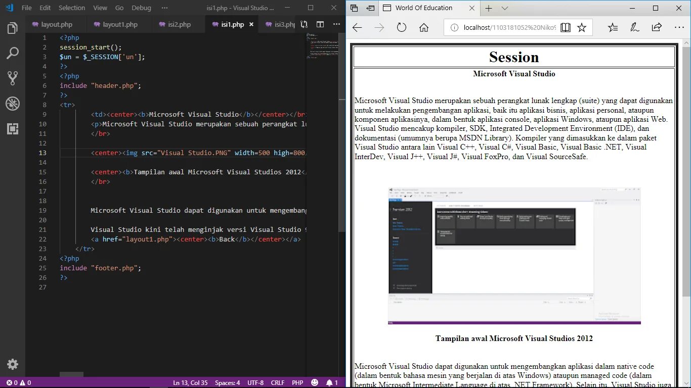Click the VS Code logo icon
691x388 pixels.
9,8
